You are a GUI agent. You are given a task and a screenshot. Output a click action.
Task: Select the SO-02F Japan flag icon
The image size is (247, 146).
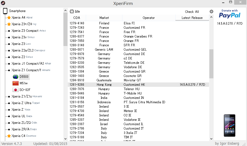pyautogui.click(x=16, y=90)
